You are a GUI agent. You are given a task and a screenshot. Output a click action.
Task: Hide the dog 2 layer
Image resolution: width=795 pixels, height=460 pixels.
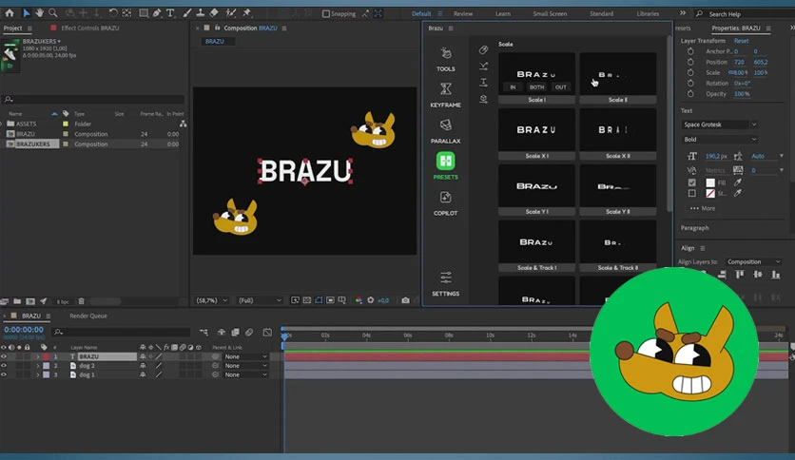coord(4,366)
